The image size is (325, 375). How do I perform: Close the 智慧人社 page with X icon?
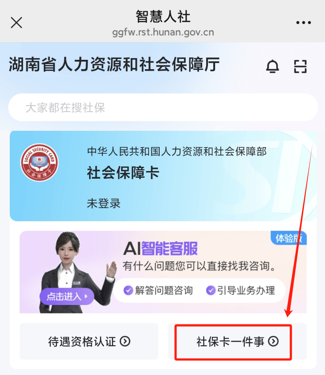[x=16, y=23]
